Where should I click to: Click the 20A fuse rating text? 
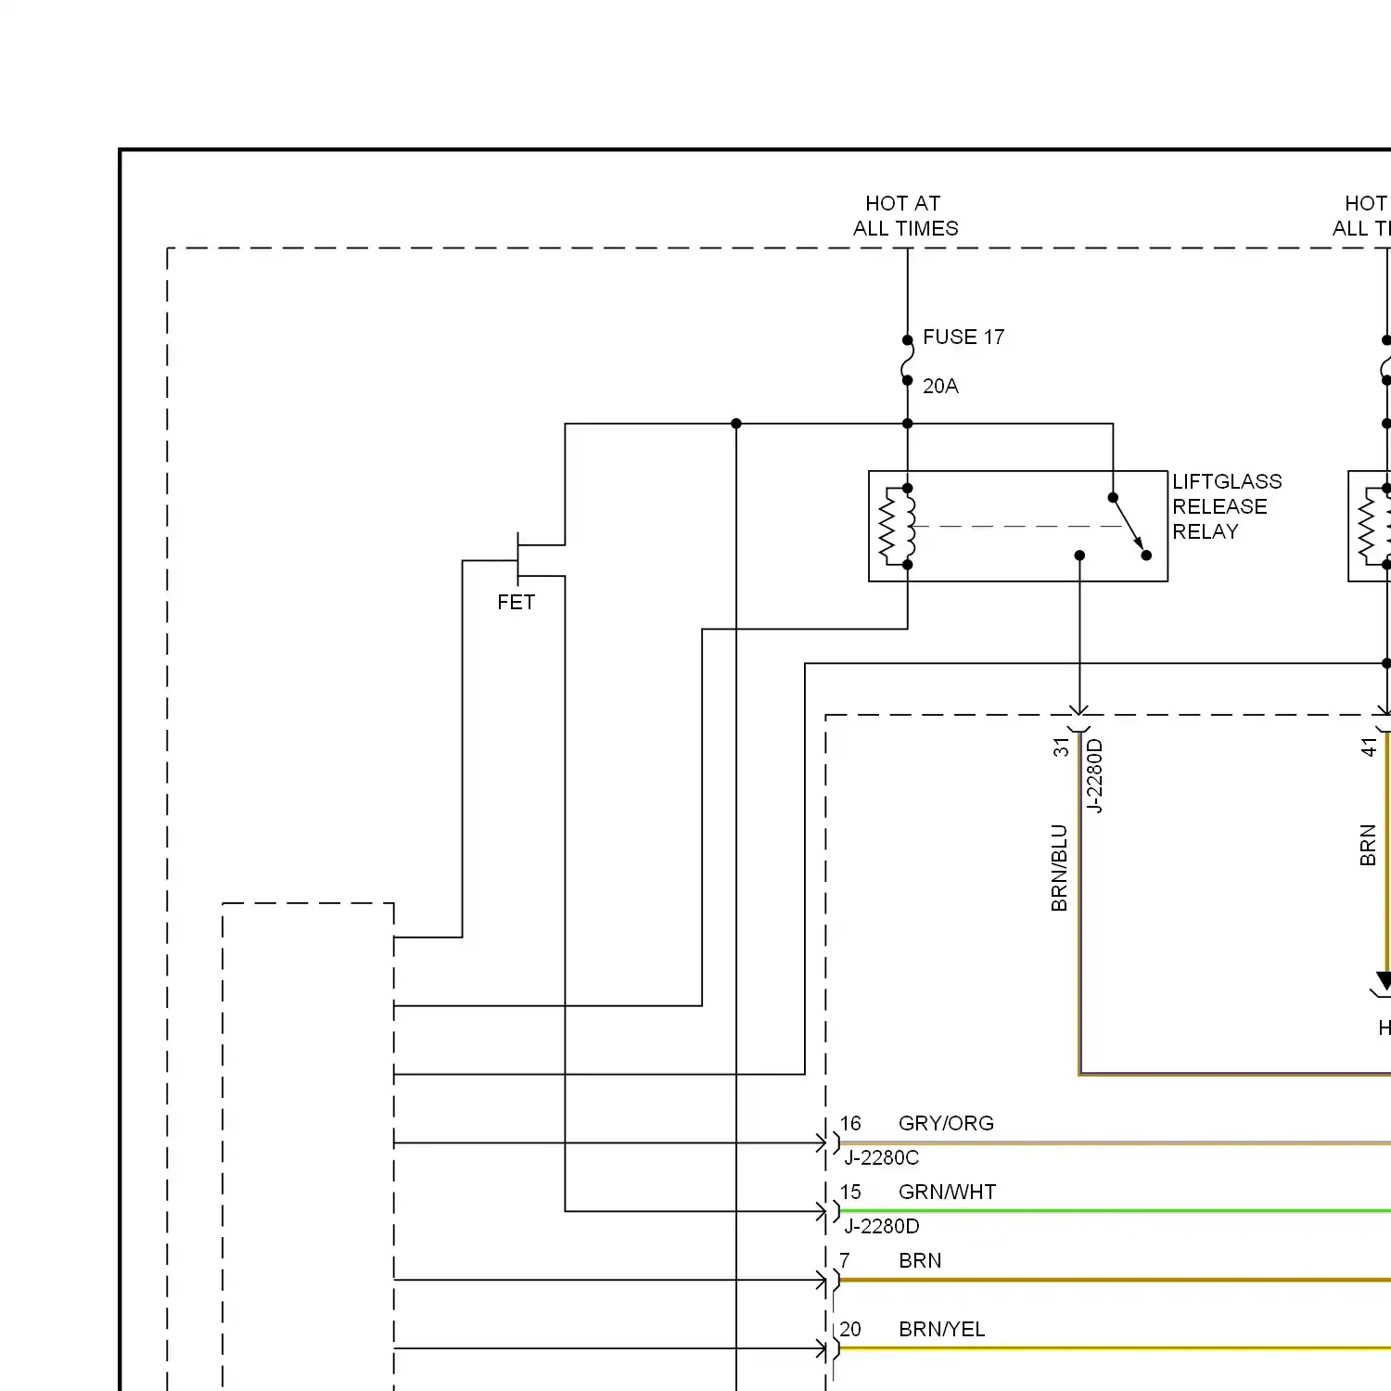(x=940, y=386)
